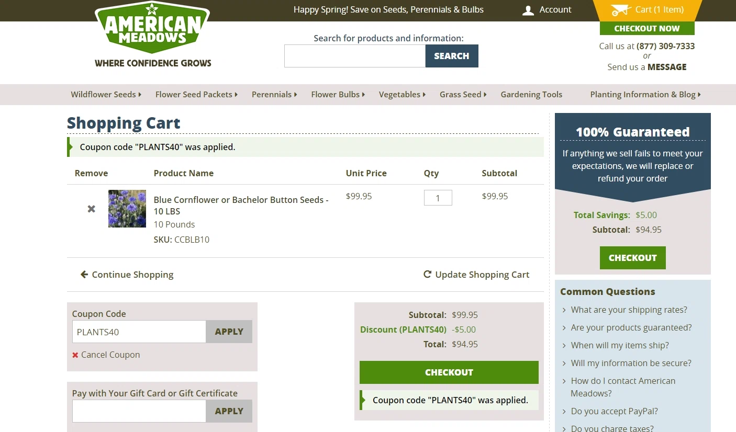736x432 pixels.
Task: Expand the Flower Bulbs menu
Action: click(x=338, y=95)
